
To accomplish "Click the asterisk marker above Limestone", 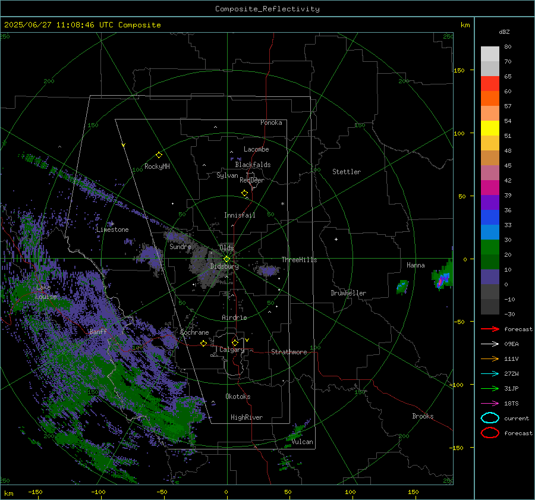I will pos(112,224).
